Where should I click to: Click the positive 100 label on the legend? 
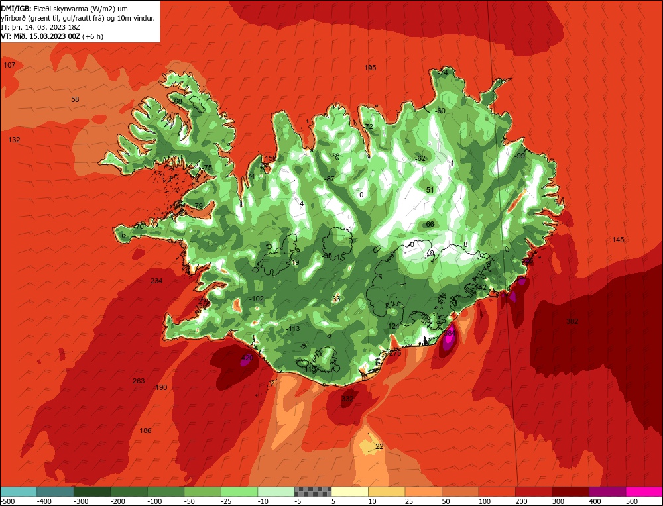(485, 501)
